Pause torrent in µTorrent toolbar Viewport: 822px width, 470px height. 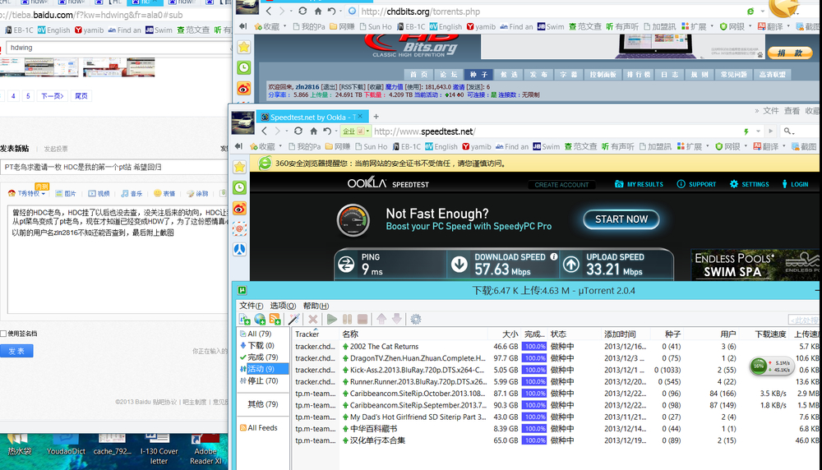coord(347,319)
